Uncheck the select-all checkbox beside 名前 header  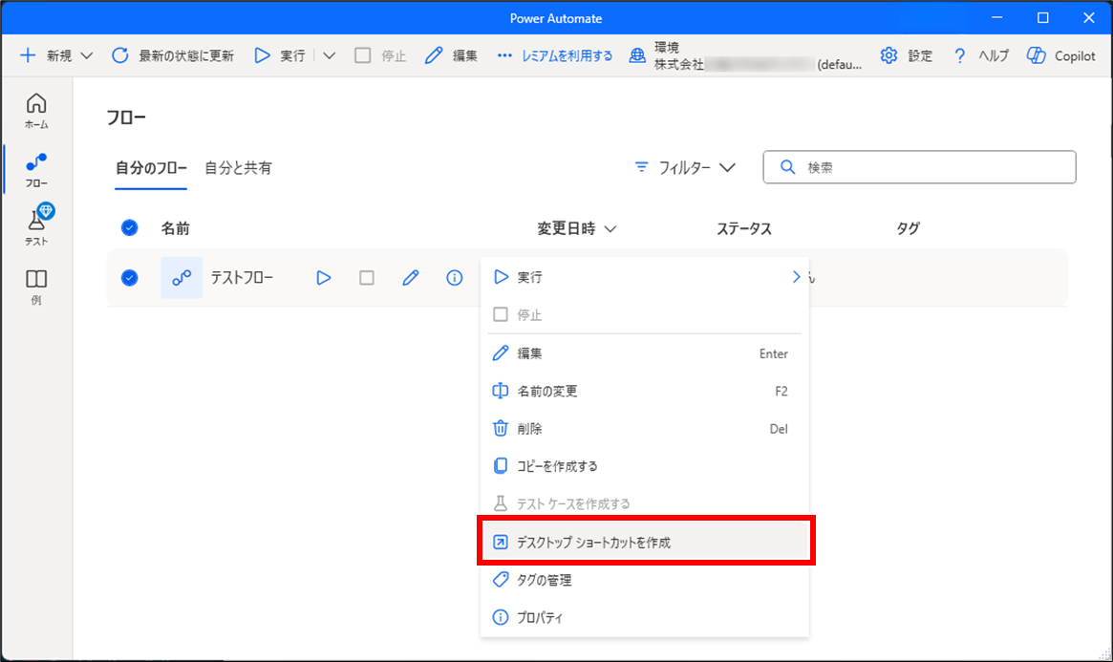point(130,228)
